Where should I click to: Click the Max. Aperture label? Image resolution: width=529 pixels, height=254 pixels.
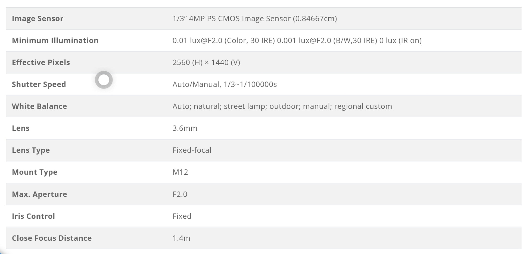tap(39, 194)
